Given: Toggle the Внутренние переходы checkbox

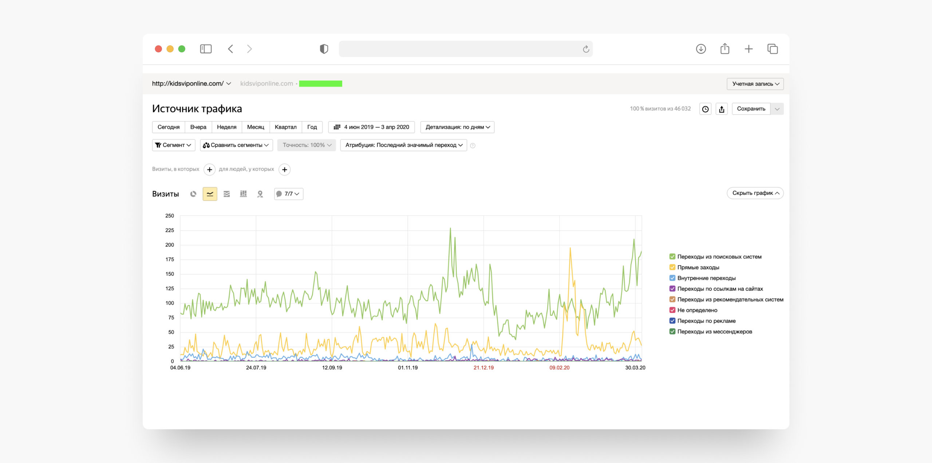Looking at the screenshot, I should (x=672, y=278).
